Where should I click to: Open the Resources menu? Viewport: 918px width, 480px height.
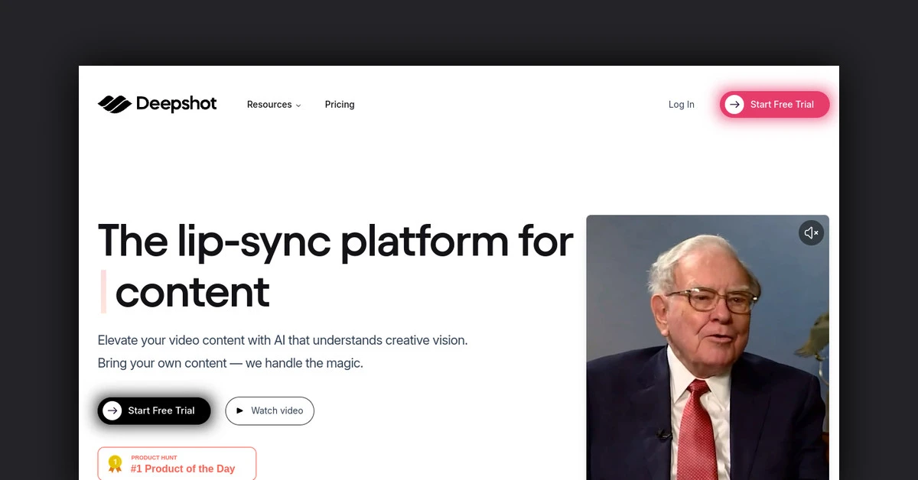(269, 105)
